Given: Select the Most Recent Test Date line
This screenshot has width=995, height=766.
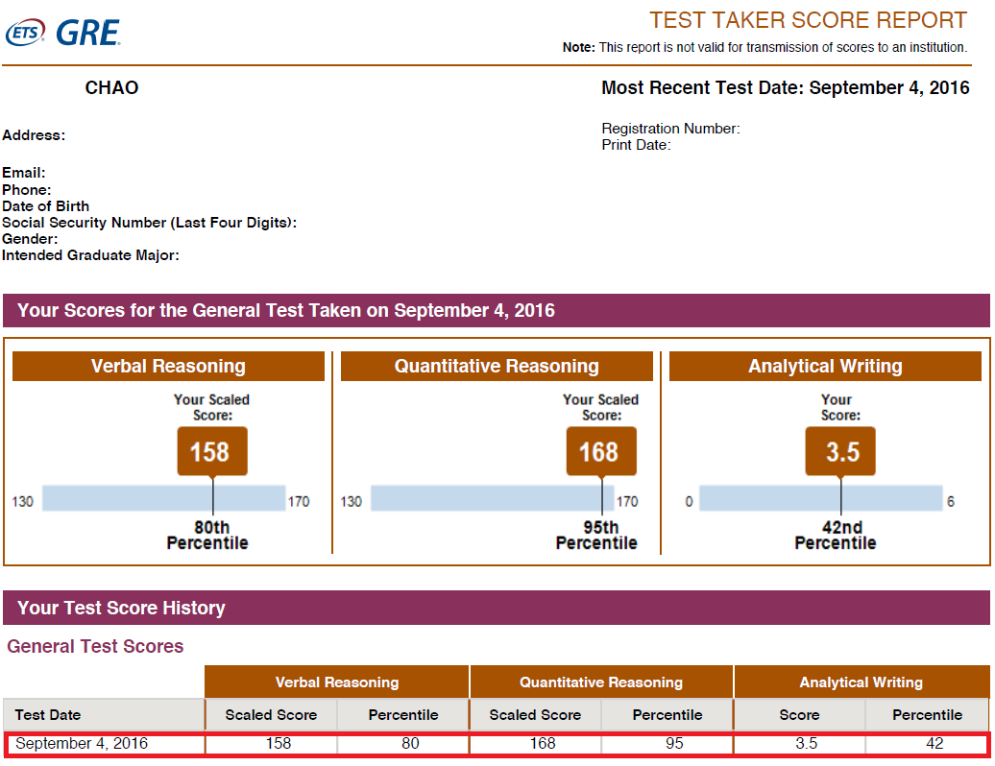Looking at the screenshot, I should point(785,87).
